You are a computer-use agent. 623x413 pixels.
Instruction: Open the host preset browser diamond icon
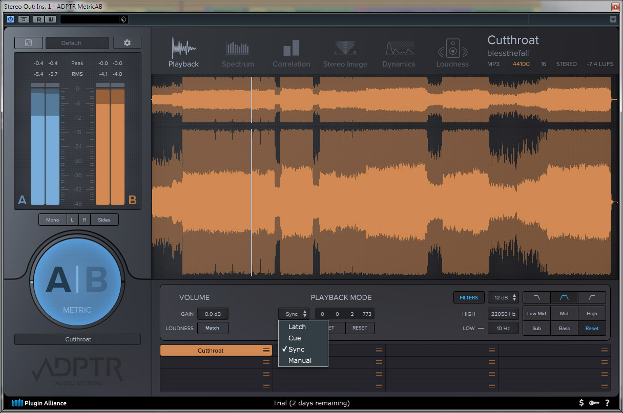coord(123,19)
